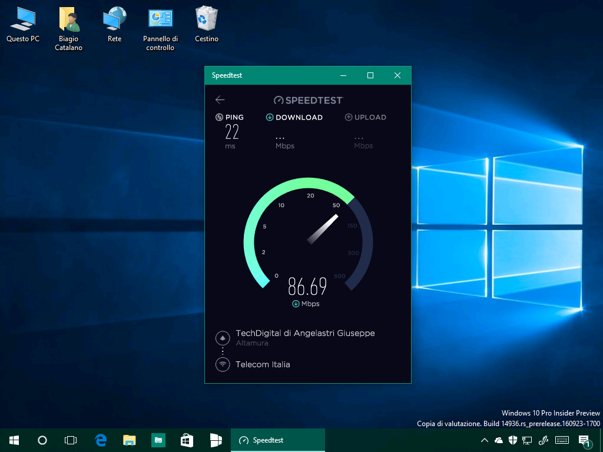Open the Rete network icon
This screenshot has height=452, width=603.
[115, 25]
